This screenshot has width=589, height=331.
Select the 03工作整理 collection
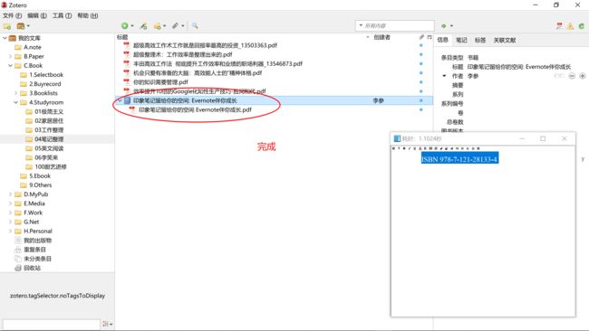tap(49, 130)
